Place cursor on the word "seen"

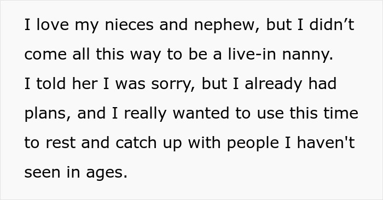(42, 173)
